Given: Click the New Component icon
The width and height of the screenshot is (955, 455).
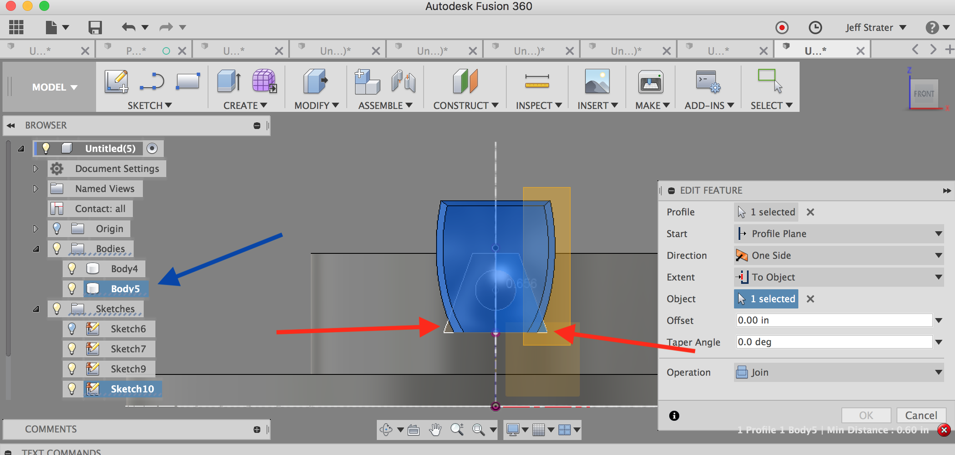Looking at the screenshot, I should [367, 82].
